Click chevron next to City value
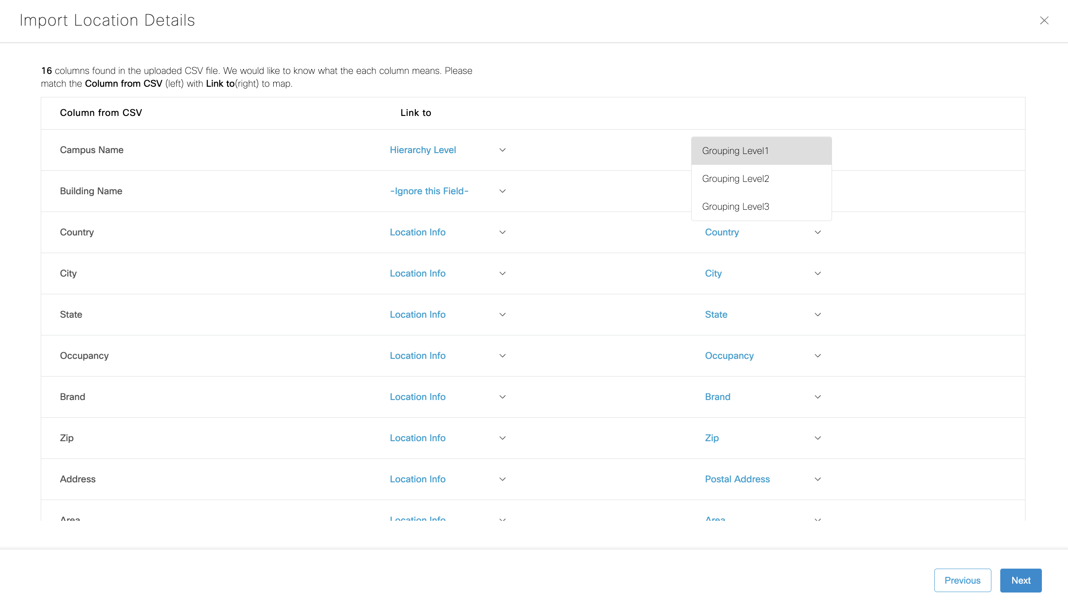Image resolution: width=1068 pixels, height=608 pixels. [818, 273]
